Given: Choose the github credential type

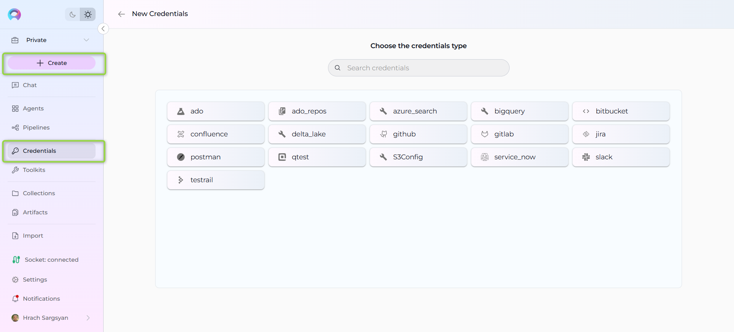Looking at the screenshot, I should (418, 134).
